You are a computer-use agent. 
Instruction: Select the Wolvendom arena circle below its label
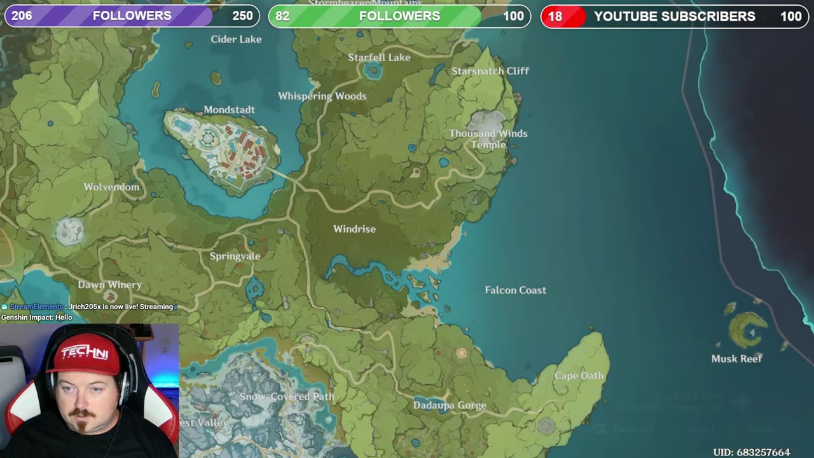pyautogui.click(x=70, y=231)
